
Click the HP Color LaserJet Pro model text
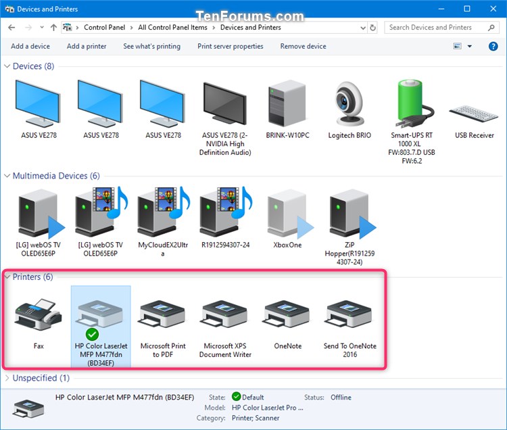[x=268, y=408]
